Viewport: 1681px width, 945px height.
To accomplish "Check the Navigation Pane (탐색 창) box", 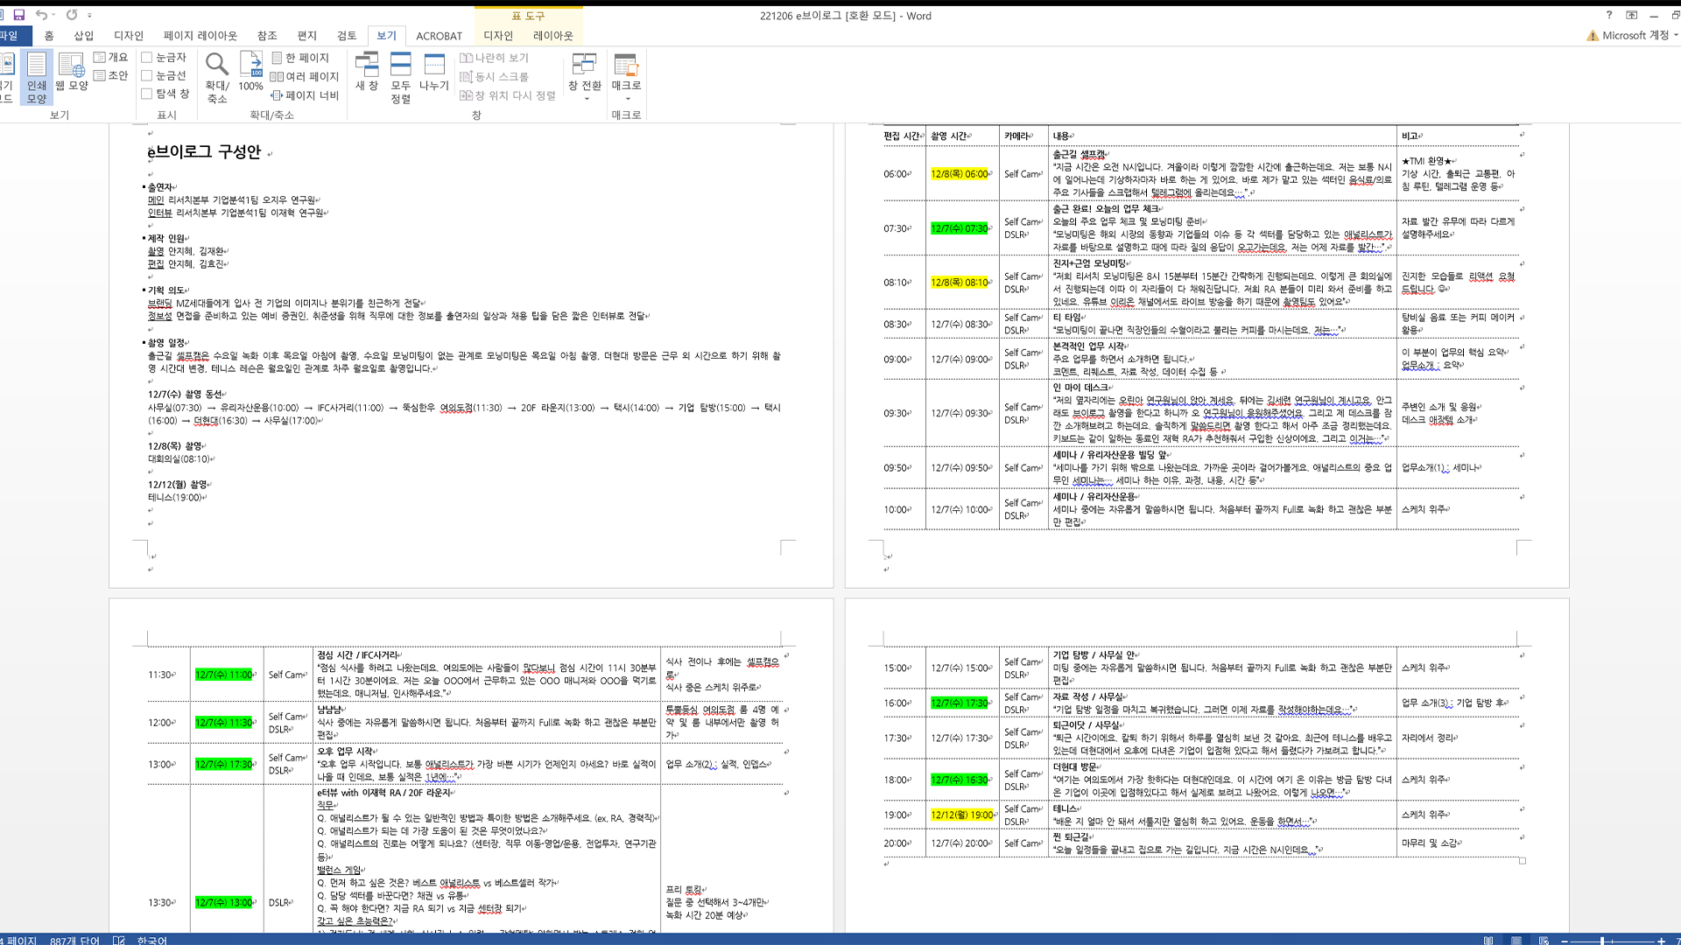I will [147, 94].
